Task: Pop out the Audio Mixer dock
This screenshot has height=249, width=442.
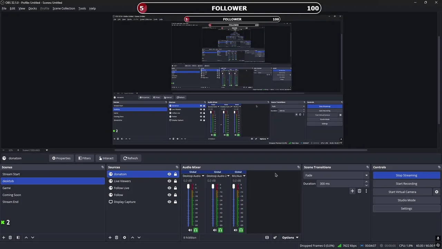Action: 299,167
